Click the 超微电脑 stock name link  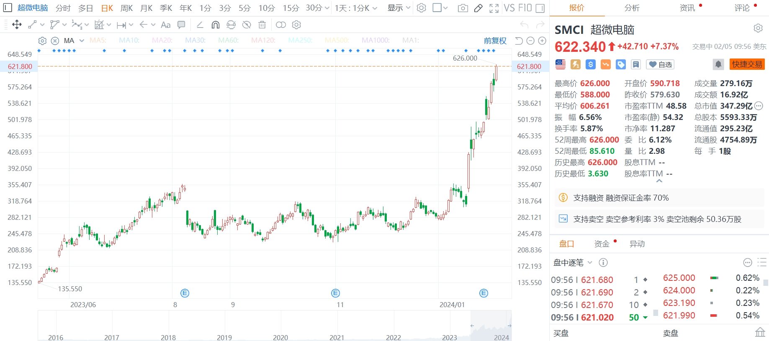click(33, 8)
